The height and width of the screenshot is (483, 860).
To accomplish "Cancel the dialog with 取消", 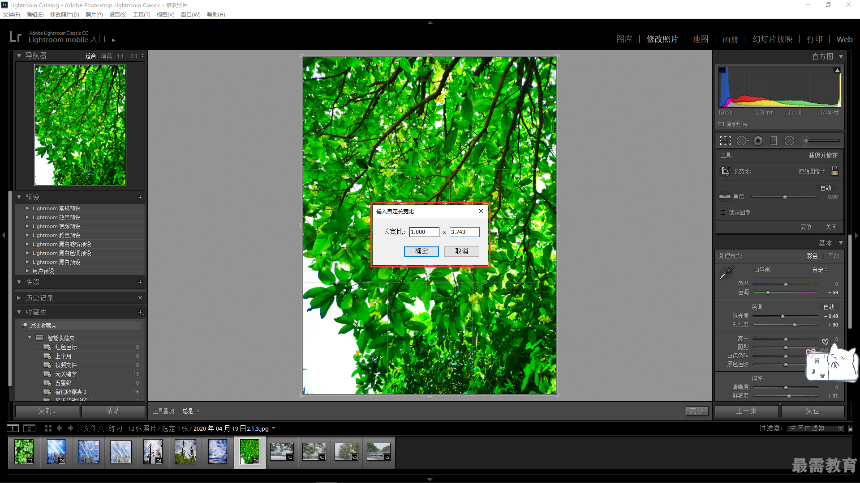I will point(461,251).
